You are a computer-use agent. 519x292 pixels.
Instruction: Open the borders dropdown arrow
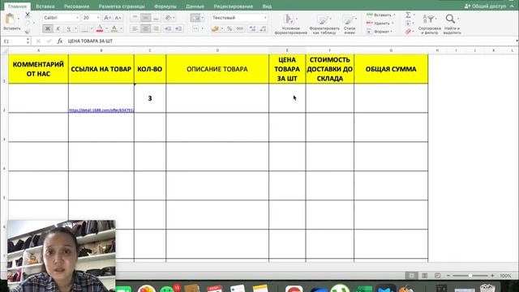coord(92,29)
